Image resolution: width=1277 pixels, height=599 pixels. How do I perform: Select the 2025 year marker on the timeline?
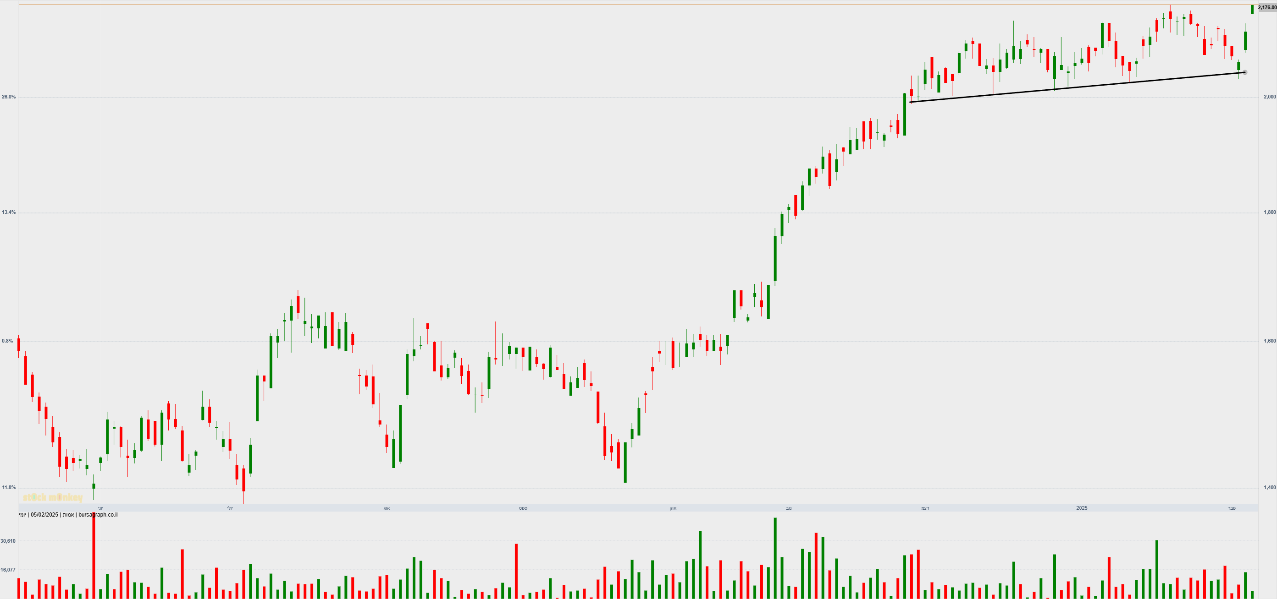(x=1082, y=508)
